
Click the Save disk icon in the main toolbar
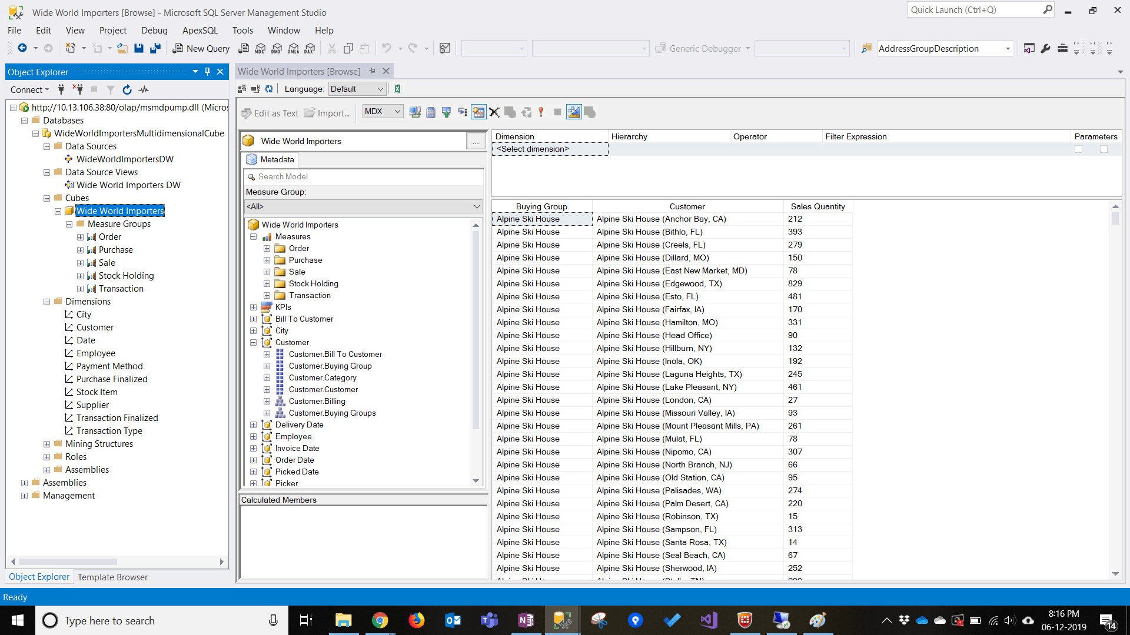coord(139,48)
